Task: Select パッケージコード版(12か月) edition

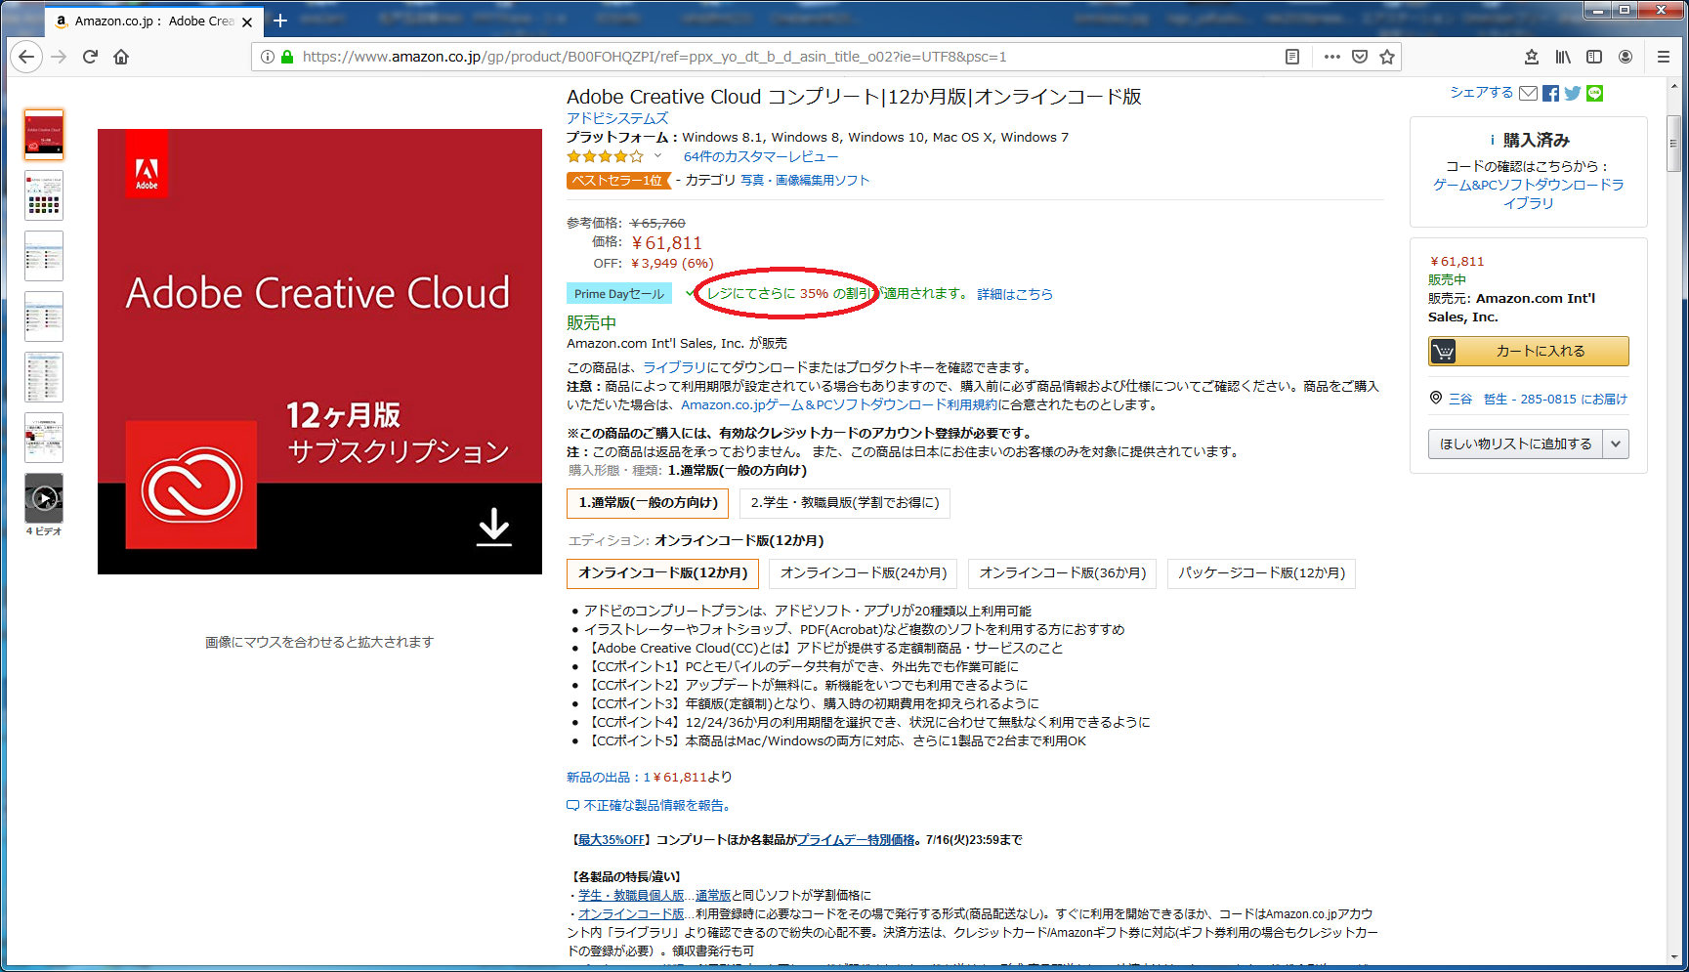Action: pyautogui.click(x=1261, y=572)
